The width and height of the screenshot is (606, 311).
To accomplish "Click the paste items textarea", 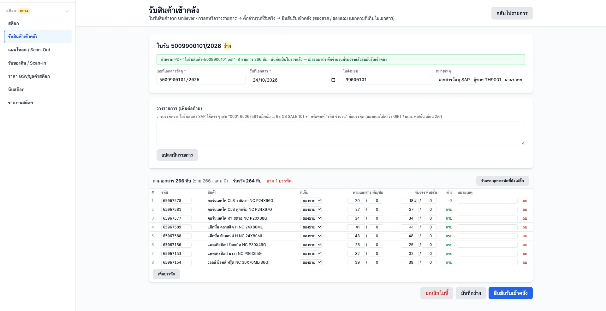I will click(341, 133).
